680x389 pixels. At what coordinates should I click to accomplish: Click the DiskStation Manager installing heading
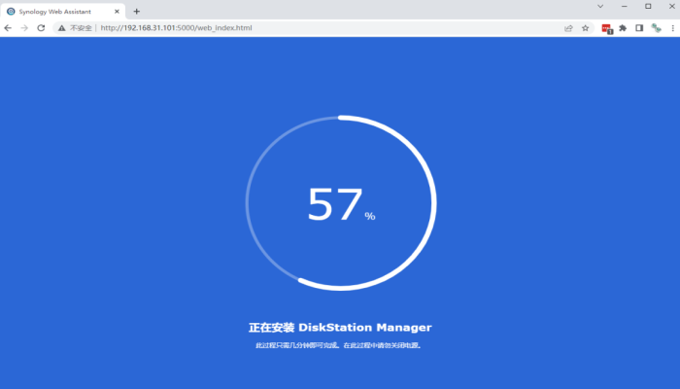340,328
